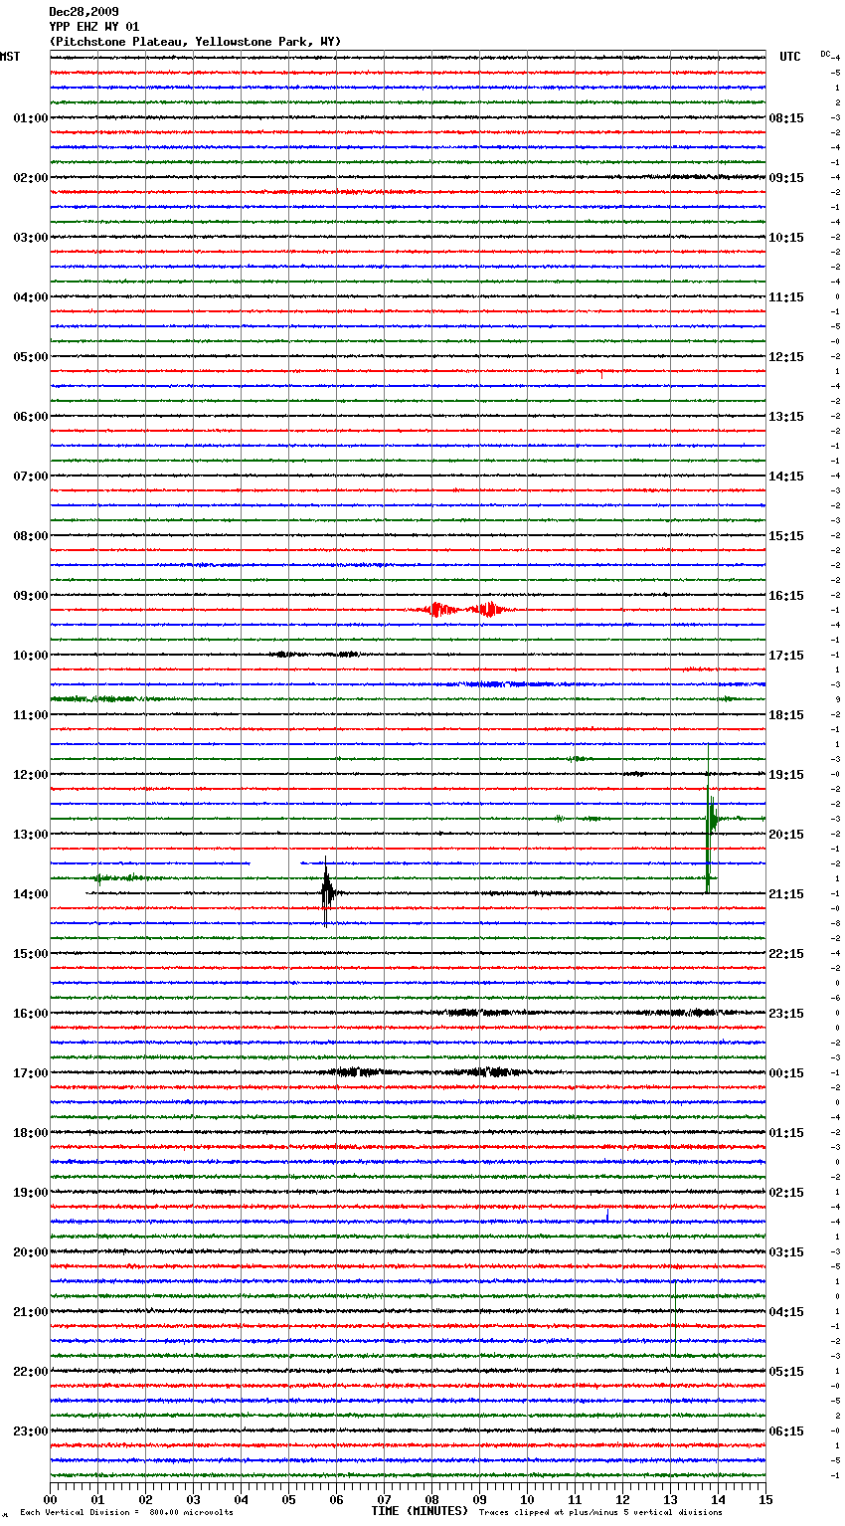Click the 10:15 UTC time label
The image size is (845, 1526).
(786, 238)
